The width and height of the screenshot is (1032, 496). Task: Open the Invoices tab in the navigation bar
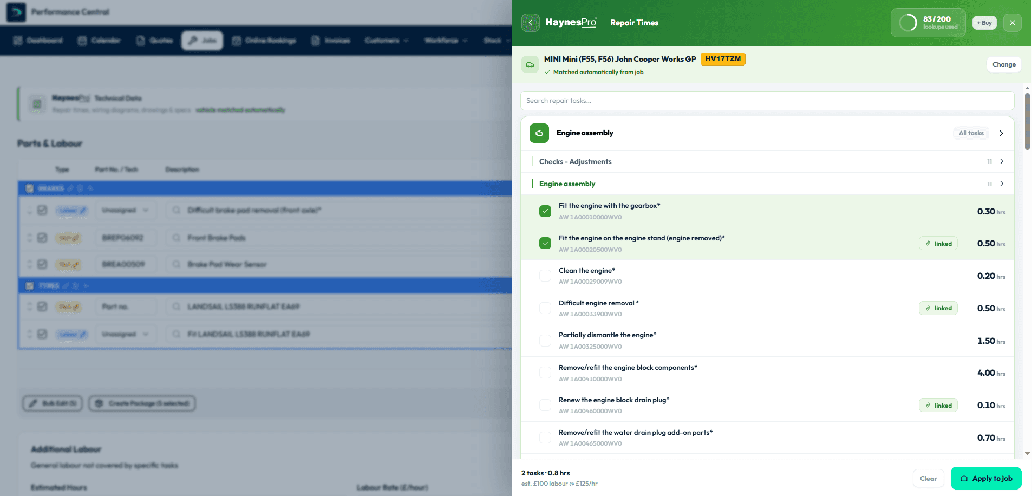pos(331,41)
